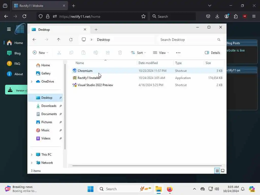
Task: Click the Paste icon in Explorer toolbar
Action: tap(83, 53)
